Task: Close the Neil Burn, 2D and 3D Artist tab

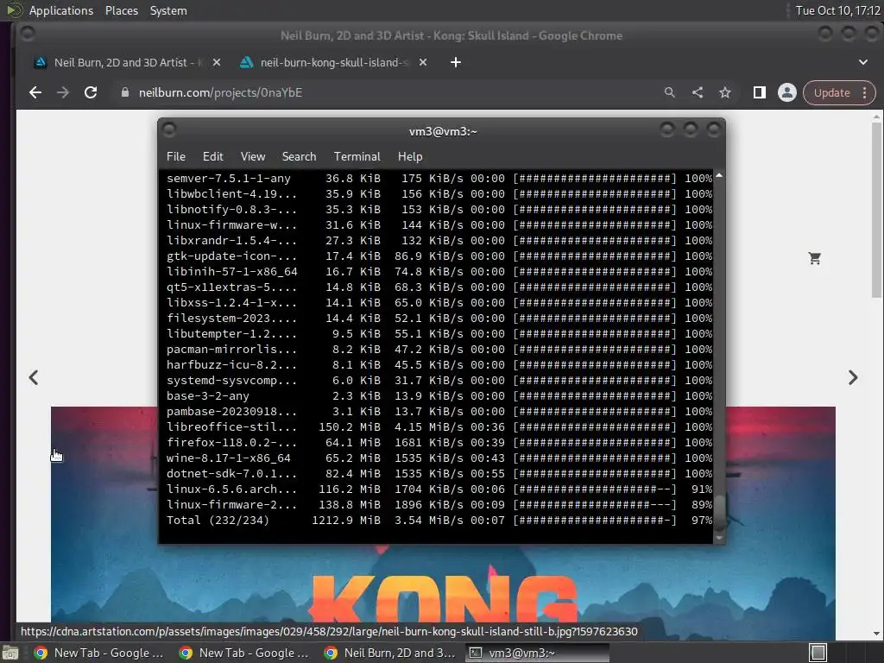Action: pos(217,62)
